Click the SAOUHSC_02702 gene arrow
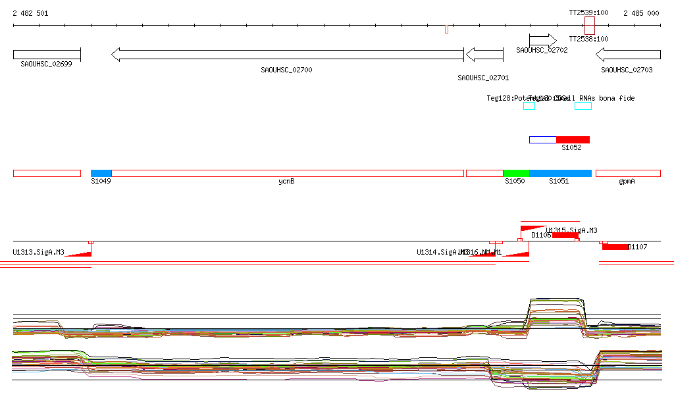 [x=543, y=41]
